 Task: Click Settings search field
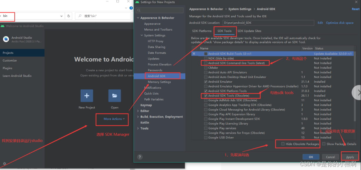coord(159,10)
